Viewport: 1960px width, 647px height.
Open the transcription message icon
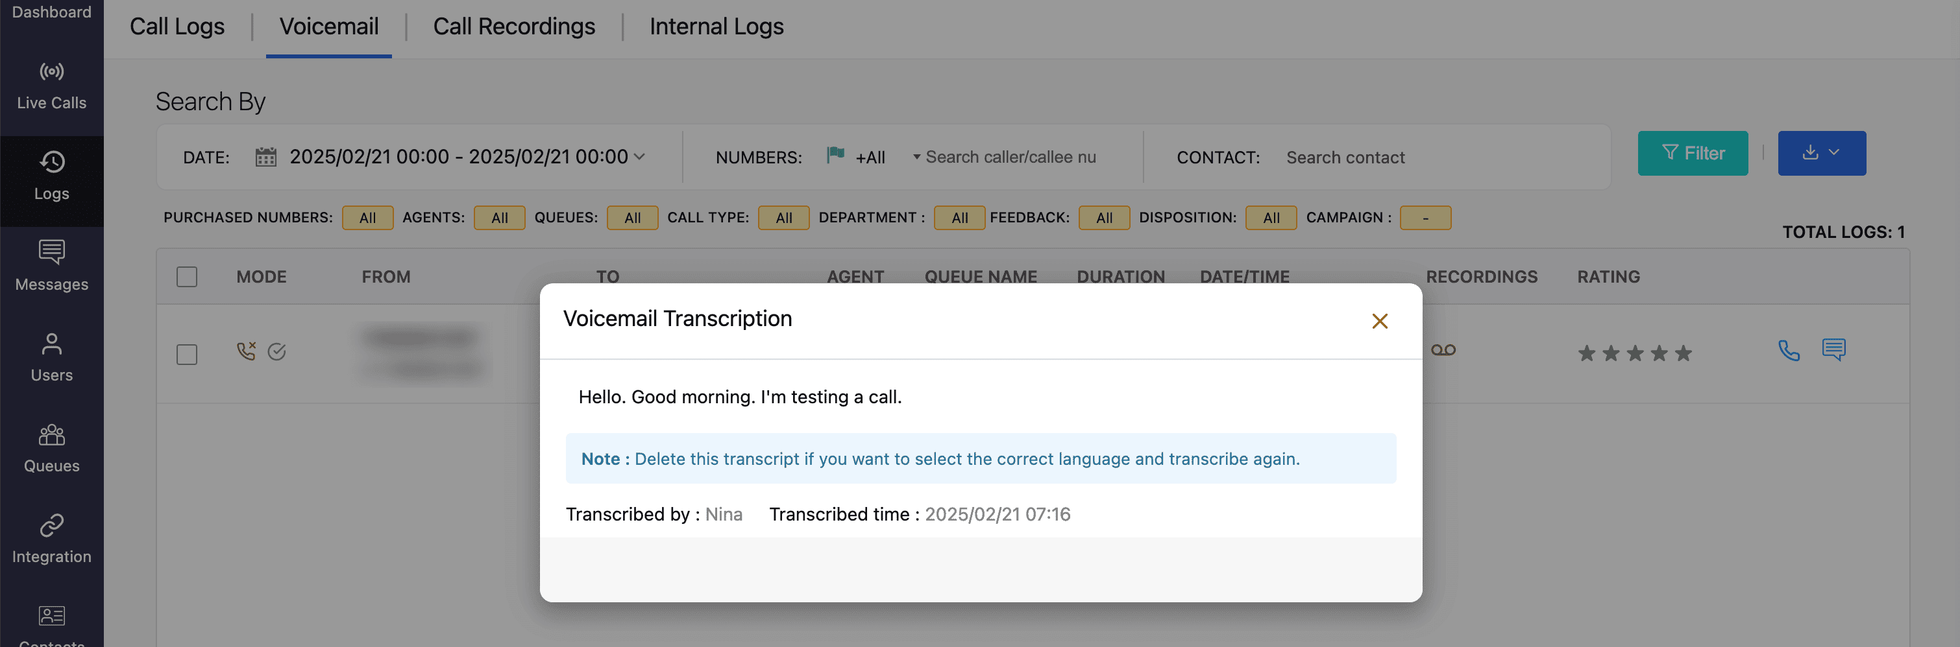coord(1833,349)
